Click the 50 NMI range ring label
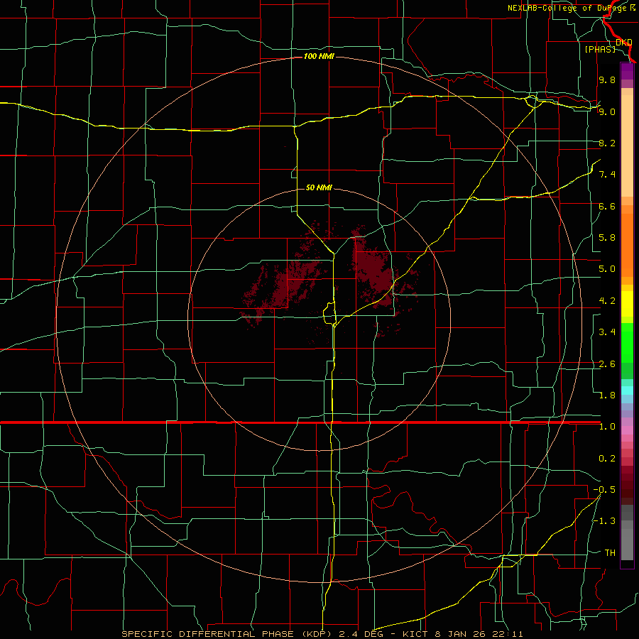 tap(319, 187)
